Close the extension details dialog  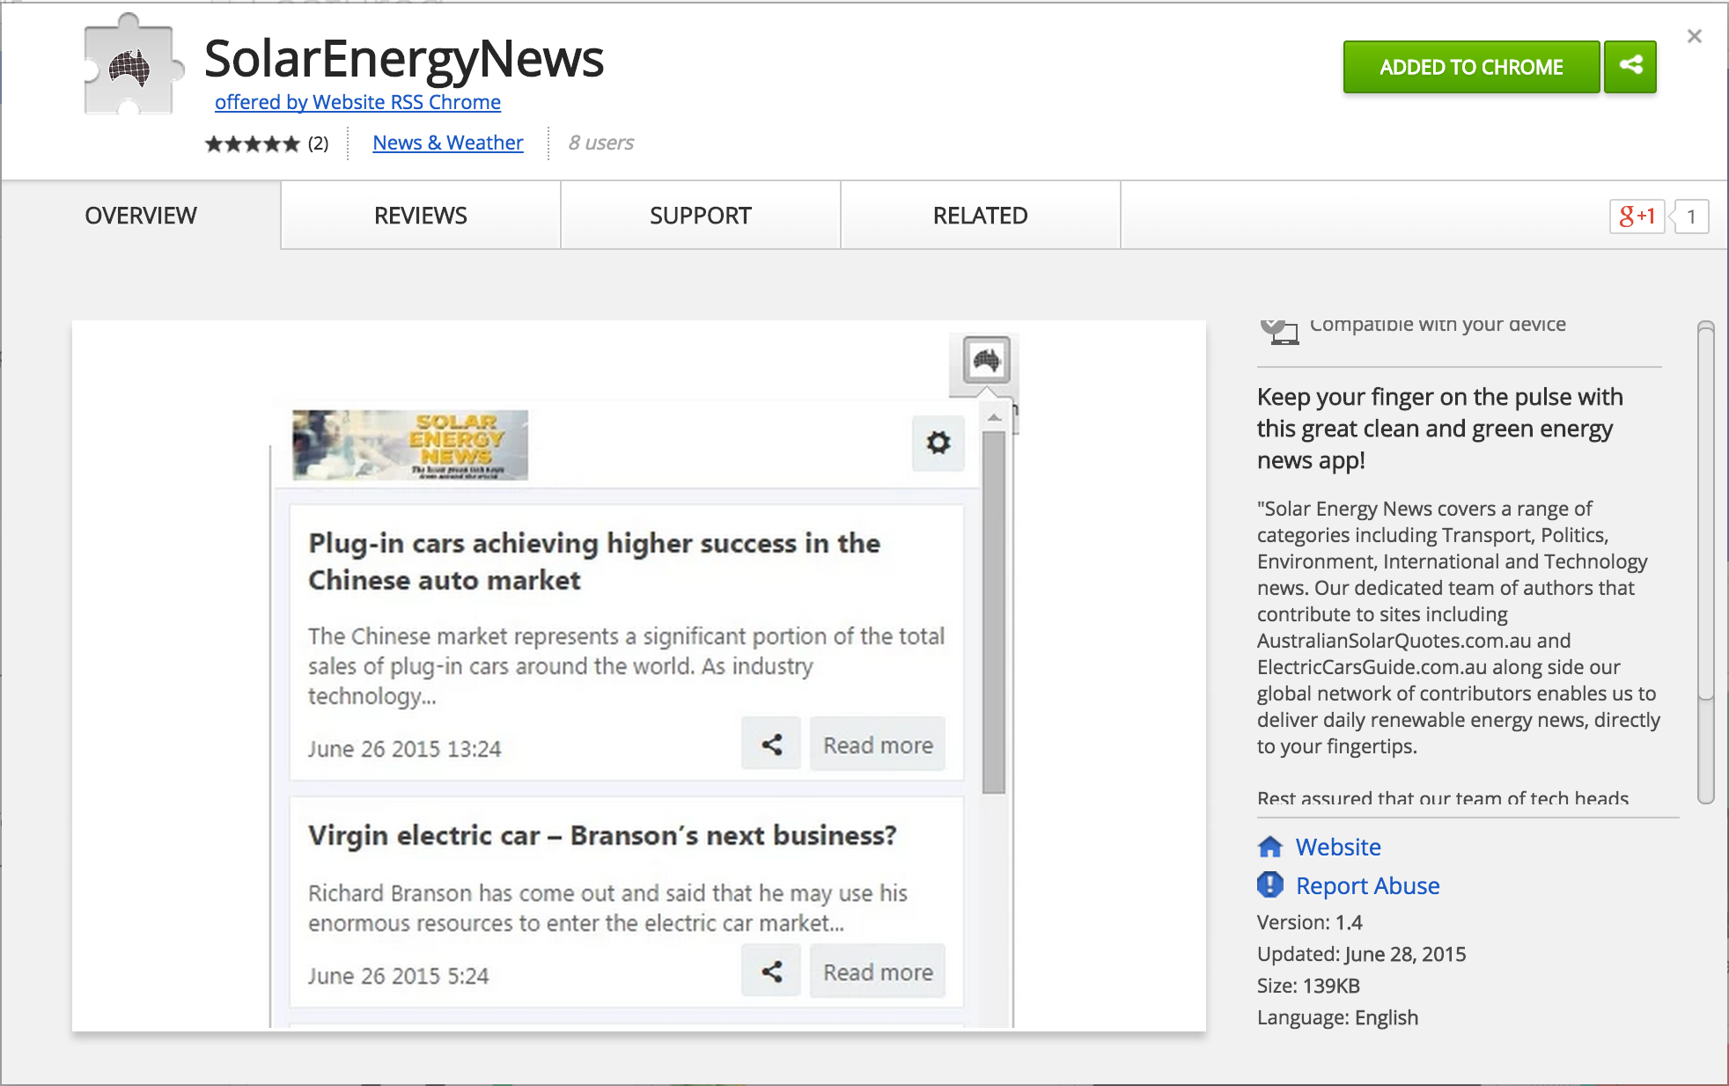click(x=1695, y=36)
